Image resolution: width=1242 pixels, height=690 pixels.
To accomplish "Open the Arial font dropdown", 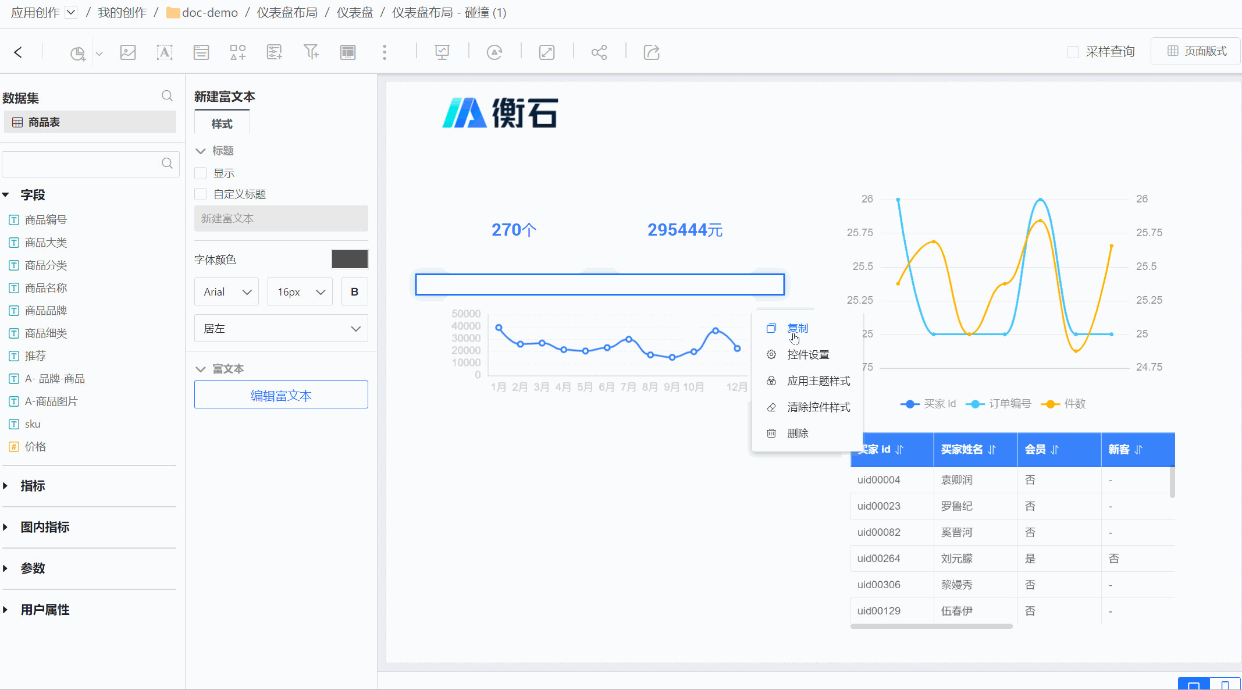I will click(226, 292).
